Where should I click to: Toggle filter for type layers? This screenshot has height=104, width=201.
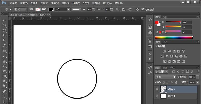[x=183, y=71]
